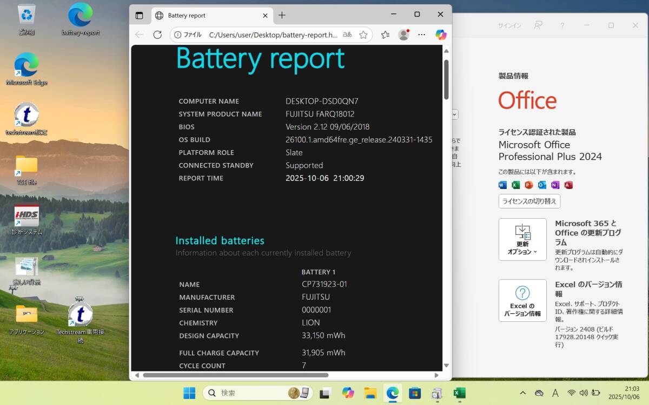Click the ライセンスの切り替え button

(x=529, y=201)
